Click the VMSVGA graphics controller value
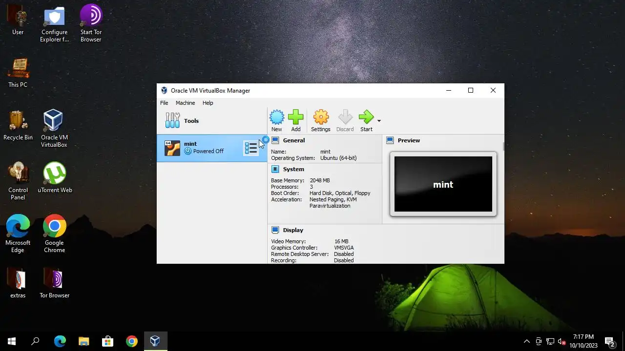The image size is (625, 351). [x=344, y=248]
